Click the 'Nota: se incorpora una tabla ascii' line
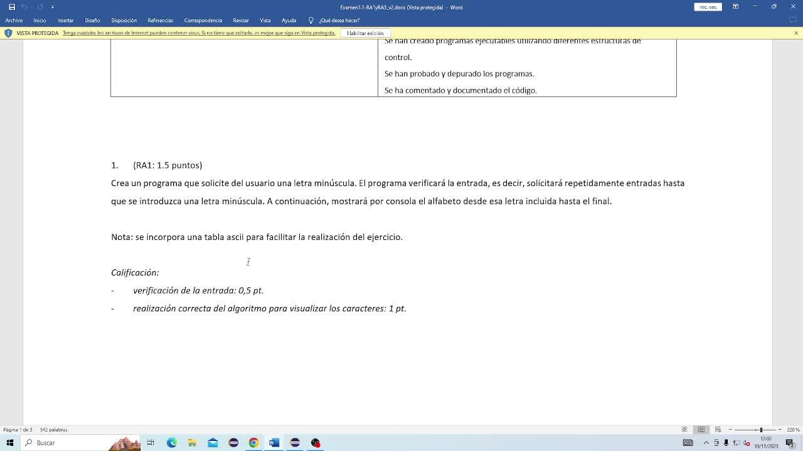The image size is (803, 451). pyautogui.click(x=257, y=237)
